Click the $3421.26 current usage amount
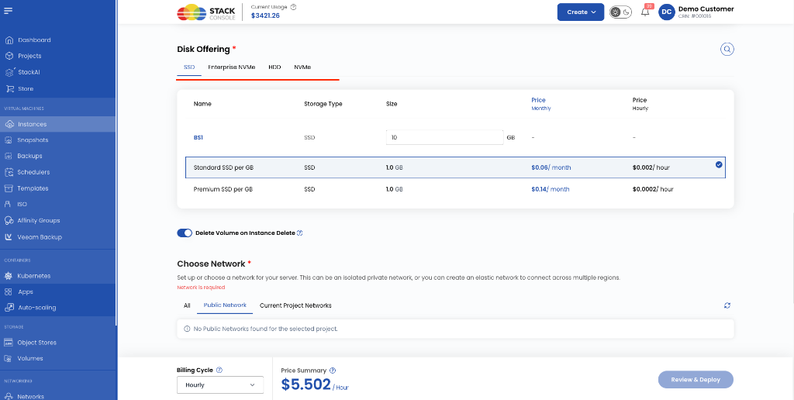Image resolution: width=794 pixels, height=400 pixels. 265,16
